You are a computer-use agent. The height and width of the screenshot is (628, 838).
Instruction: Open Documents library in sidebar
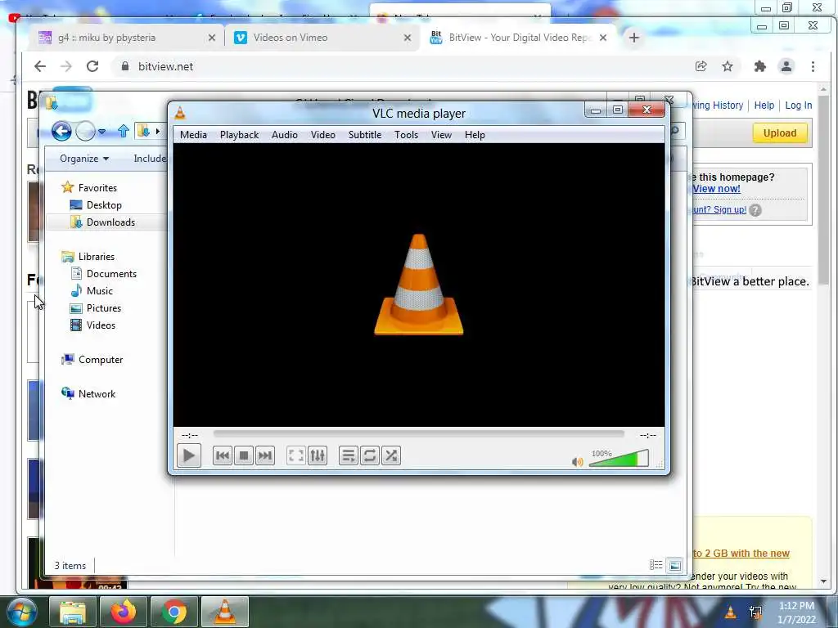pyautogui.click(x=104, y=273)
